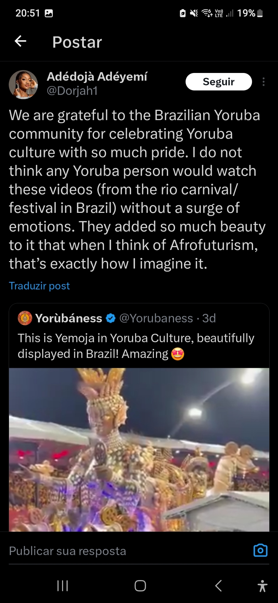
Task: Open the three-dot post options menu
Action: tap(264, 82)
